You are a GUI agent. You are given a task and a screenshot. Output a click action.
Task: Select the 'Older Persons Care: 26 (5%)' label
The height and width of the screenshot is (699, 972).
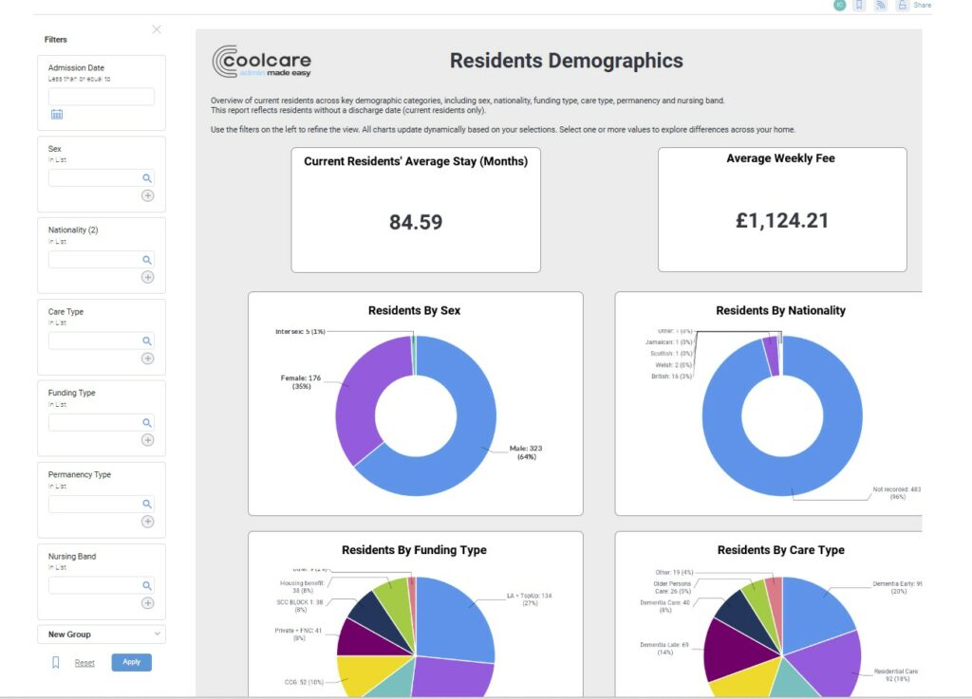[672, 587]
